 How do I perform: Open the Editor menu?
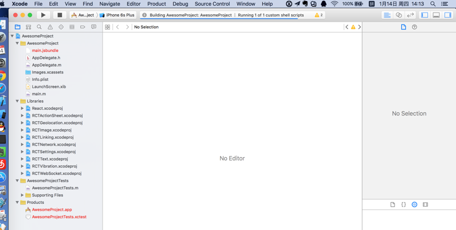133,4
